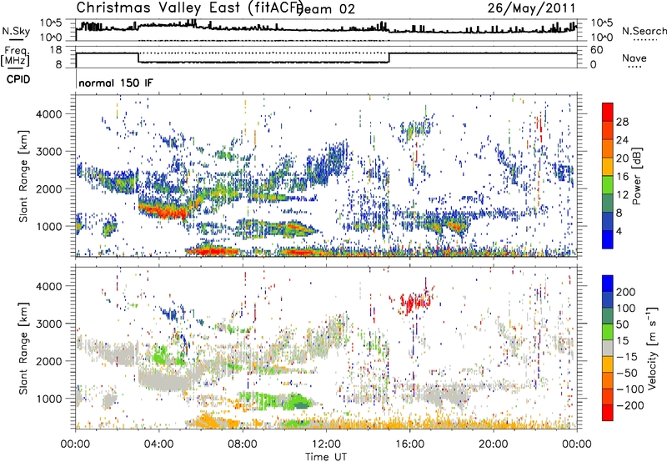667x462 pixels.
Task: Select the green Velocity segment between 15 and 50
Action: [608, 332]
